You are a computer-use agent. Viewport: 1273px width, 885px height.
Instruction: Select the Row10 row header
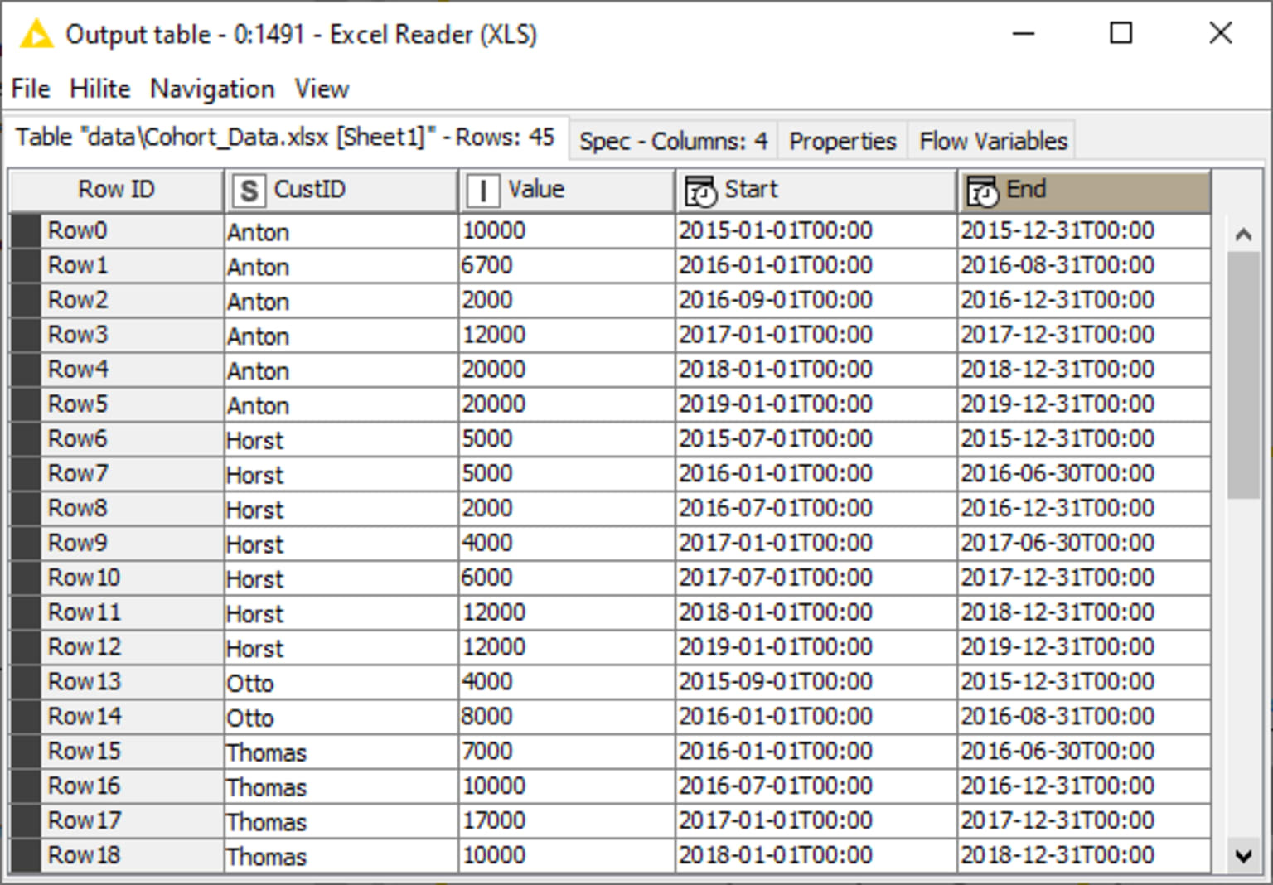click(x=116, y=578)
